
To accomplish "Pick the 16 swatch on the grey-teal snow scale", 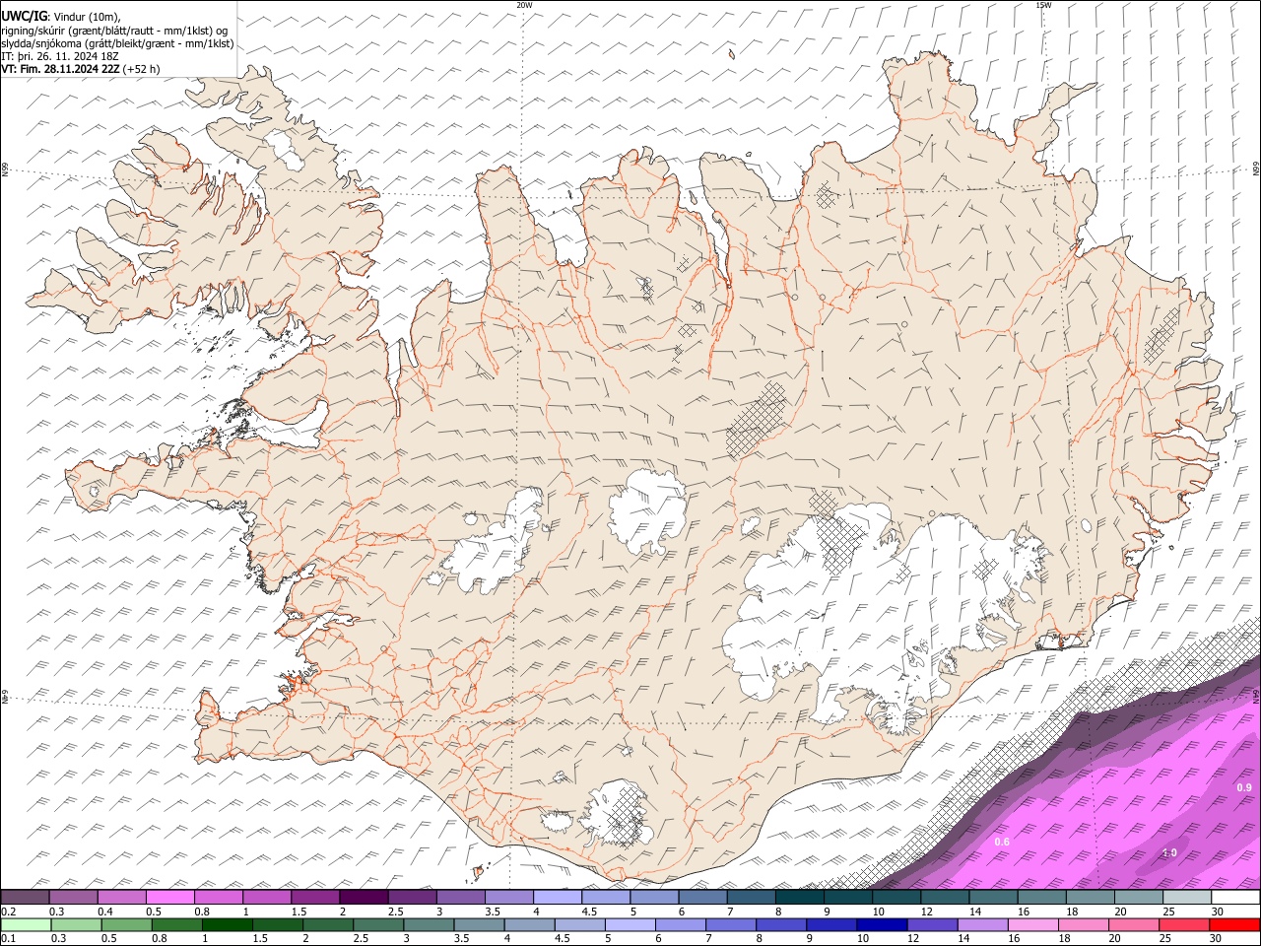I will (1042, 898).
